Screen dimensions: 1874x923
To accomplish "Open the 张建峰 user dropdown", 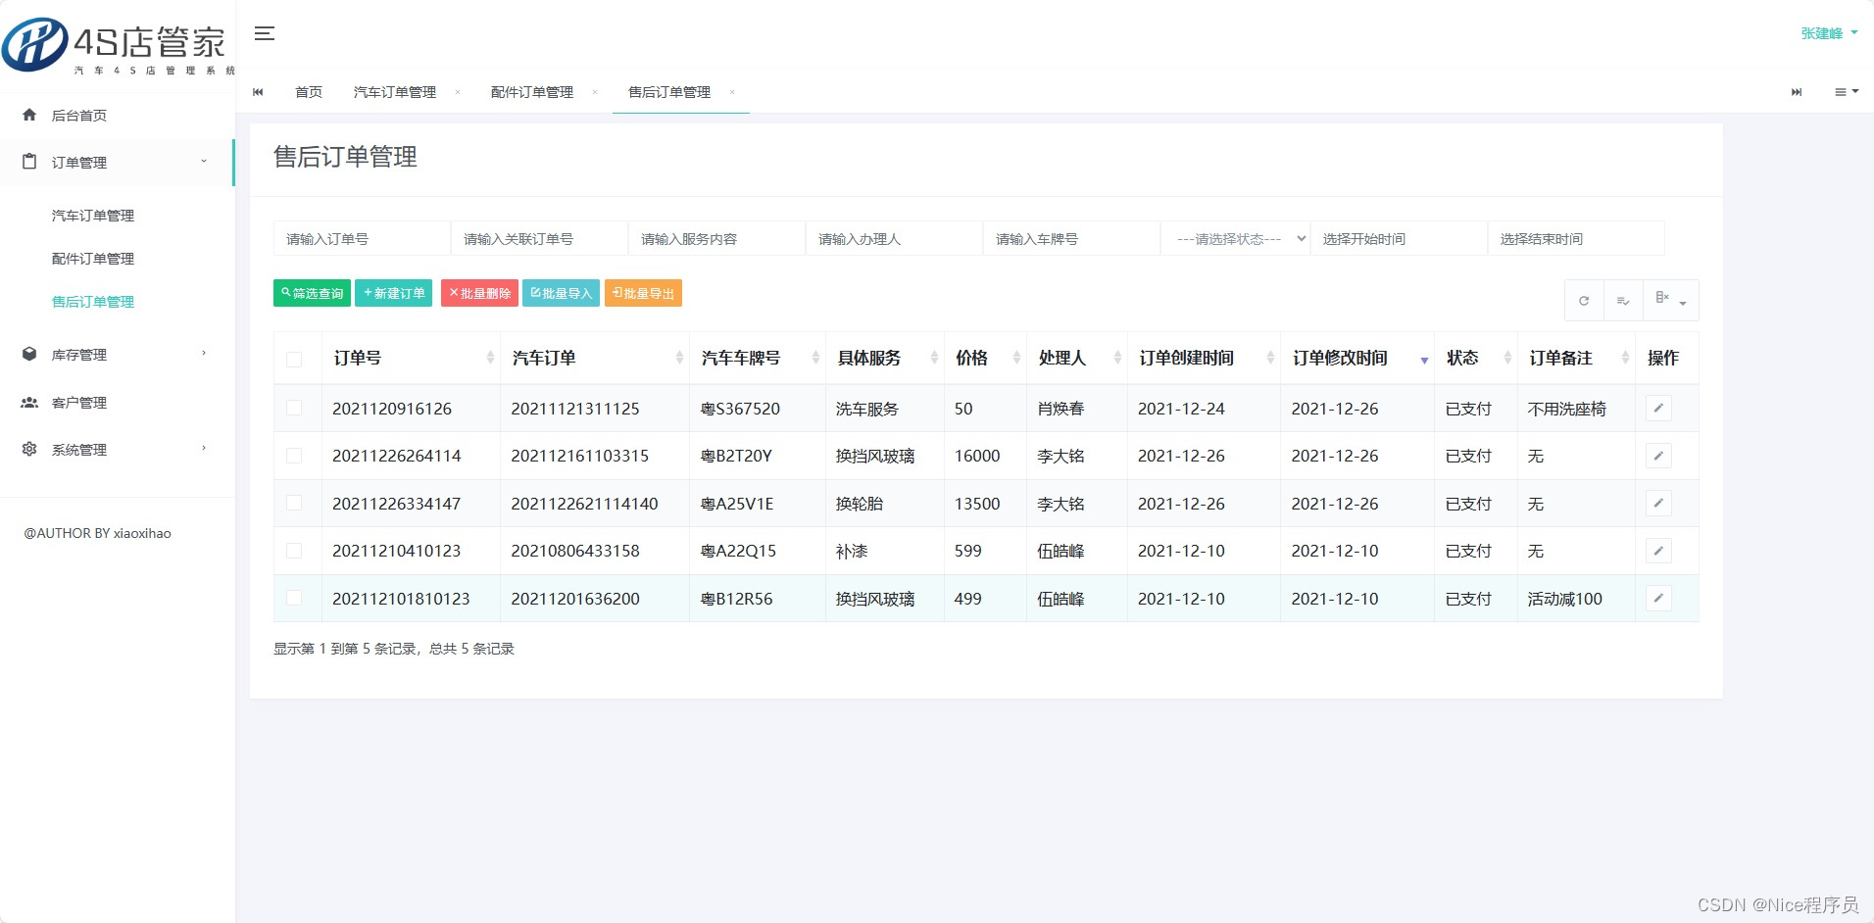I will (x=1829, y=33).
